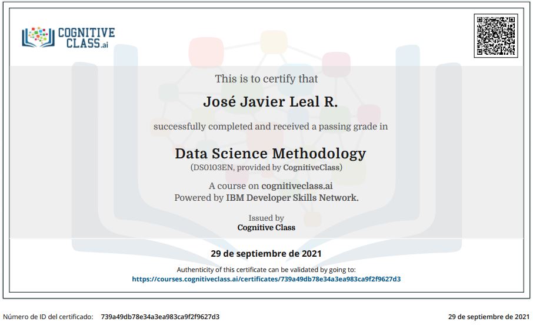Click the name José Javier Leal R.

(x=271, y=102)
